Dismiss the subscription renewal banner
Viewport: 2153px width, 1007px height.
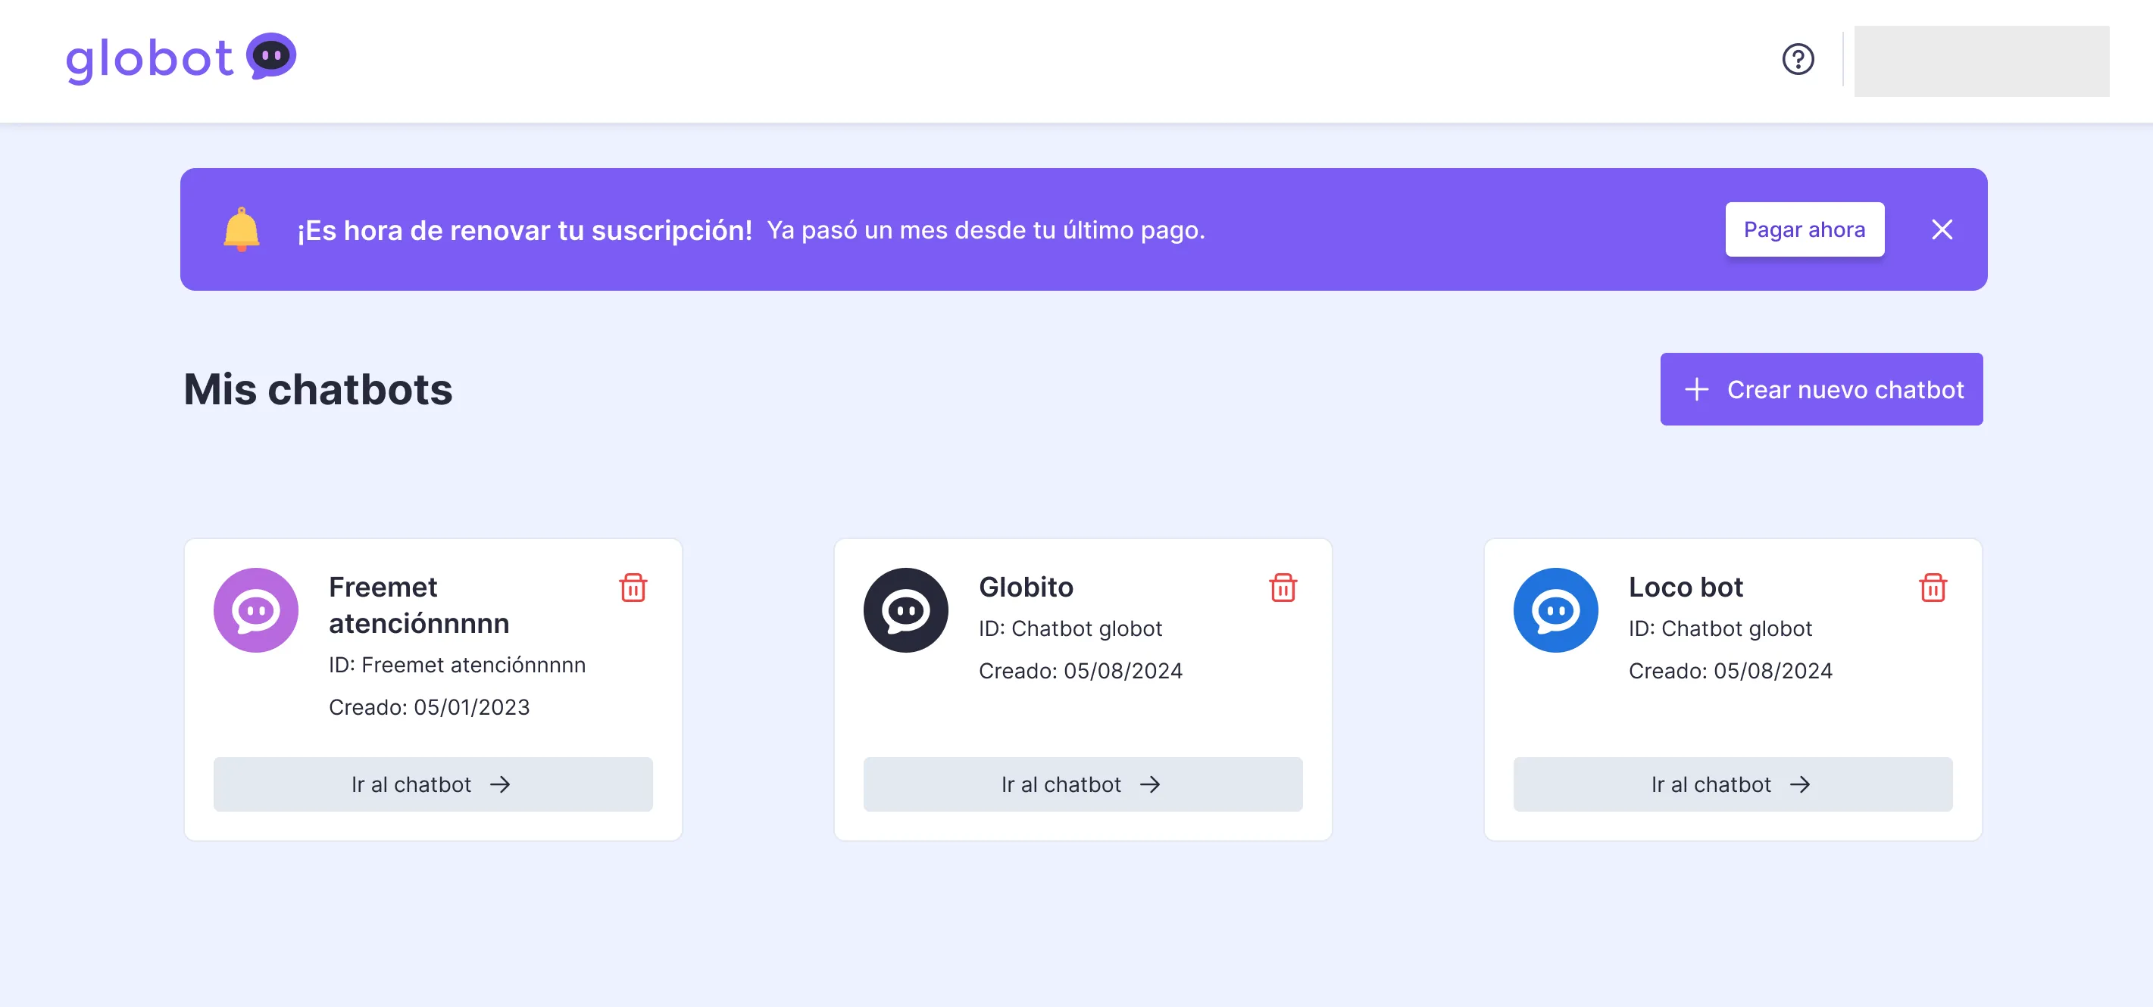click(1942, 229)
